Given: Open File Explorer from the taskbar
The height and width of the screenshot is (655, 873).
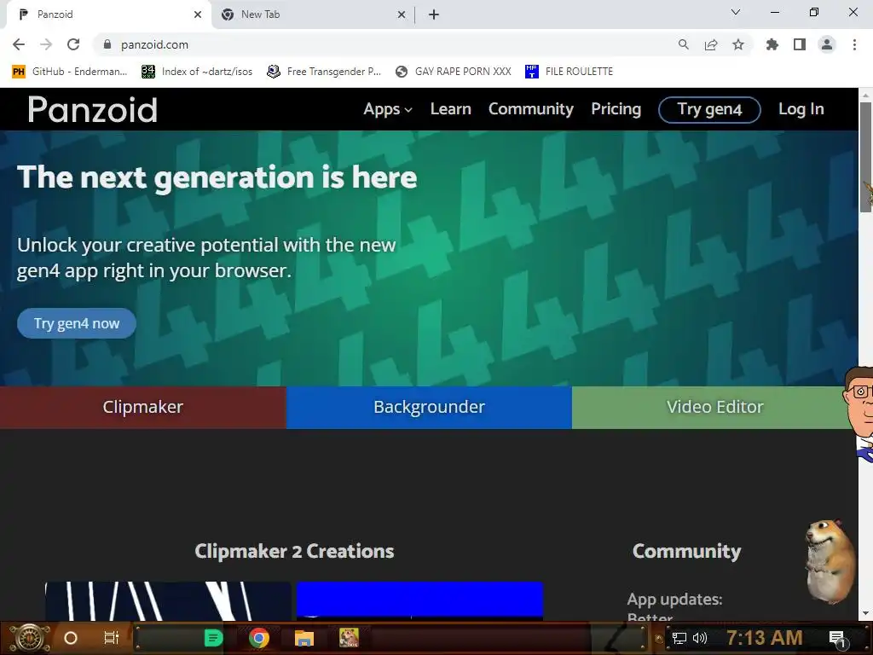Looking at the screenshot, I should pos(304,638).
